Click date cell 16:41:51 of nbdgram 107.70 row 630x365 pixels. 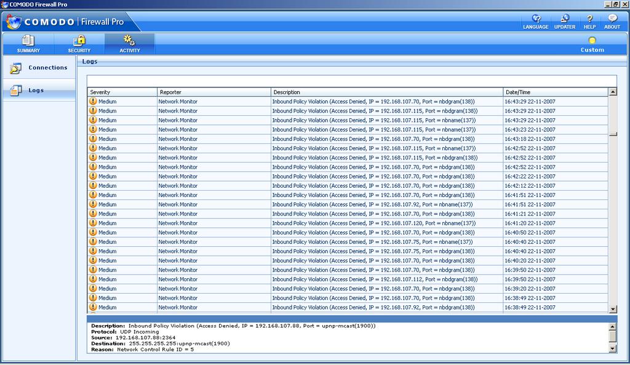[x=530, y=195]
